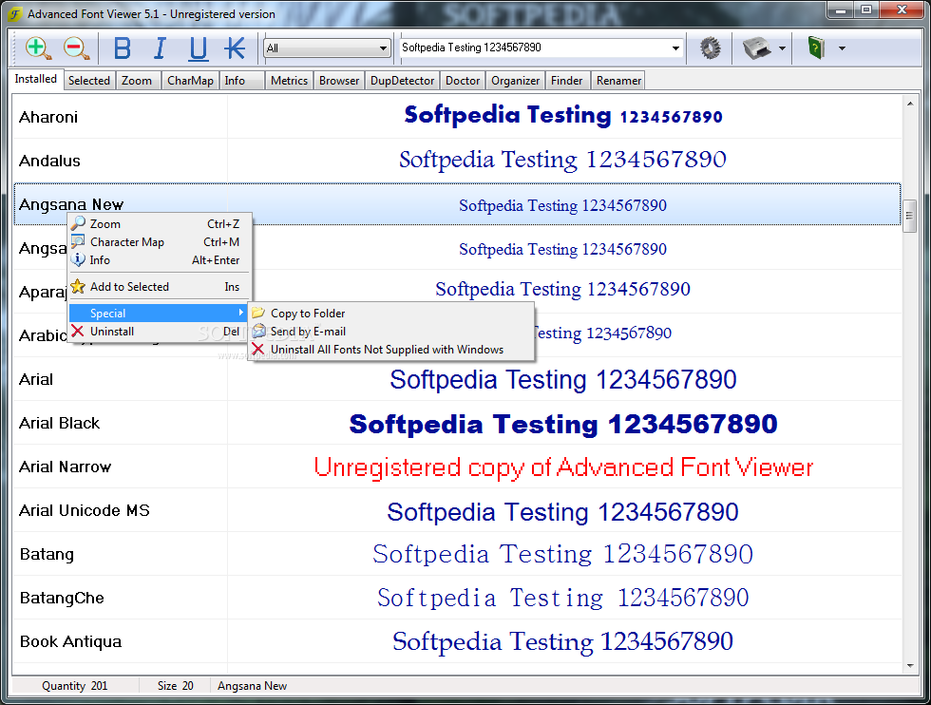Open the CharMap tab
931x705 pixels.
[190, 80]
